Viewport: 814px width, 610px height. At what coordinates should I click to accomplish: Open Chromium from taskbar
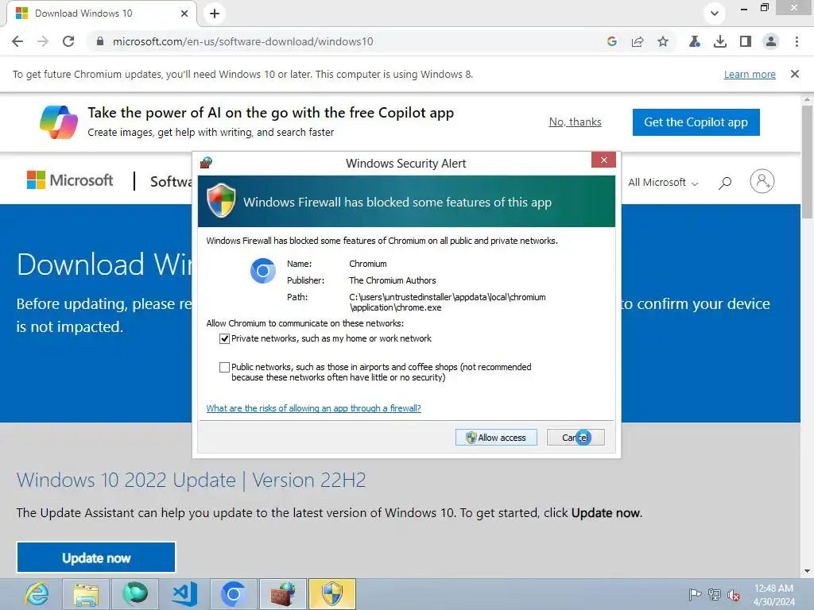(x=233, y=594)
